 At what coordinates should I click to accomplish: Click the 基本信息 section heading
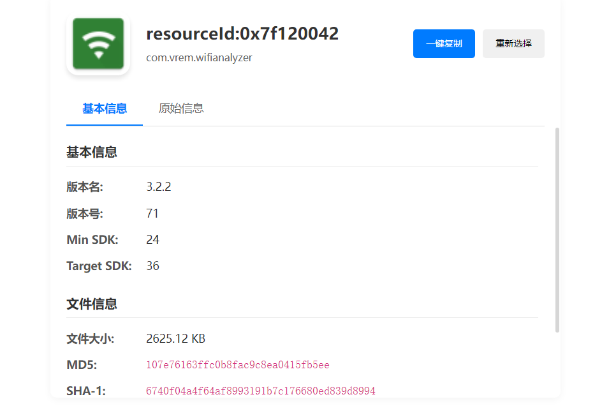point(92,153)
